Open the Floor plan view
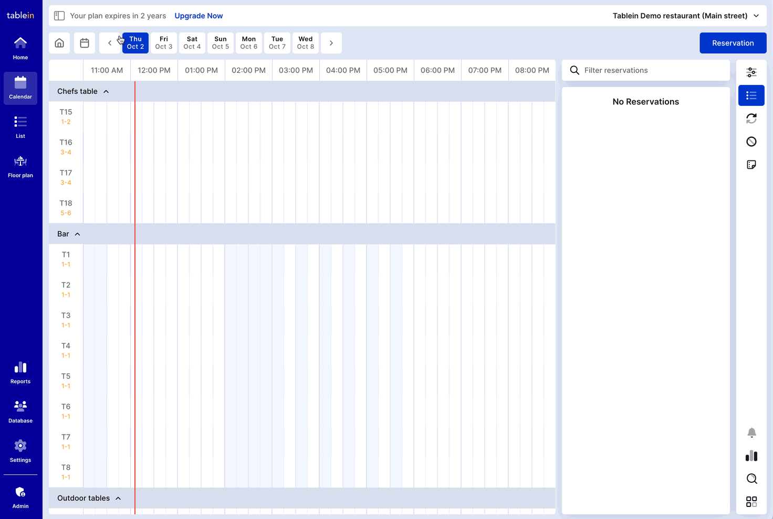The width and height of the screenshot is (773, 519). [x=20, y=167]
